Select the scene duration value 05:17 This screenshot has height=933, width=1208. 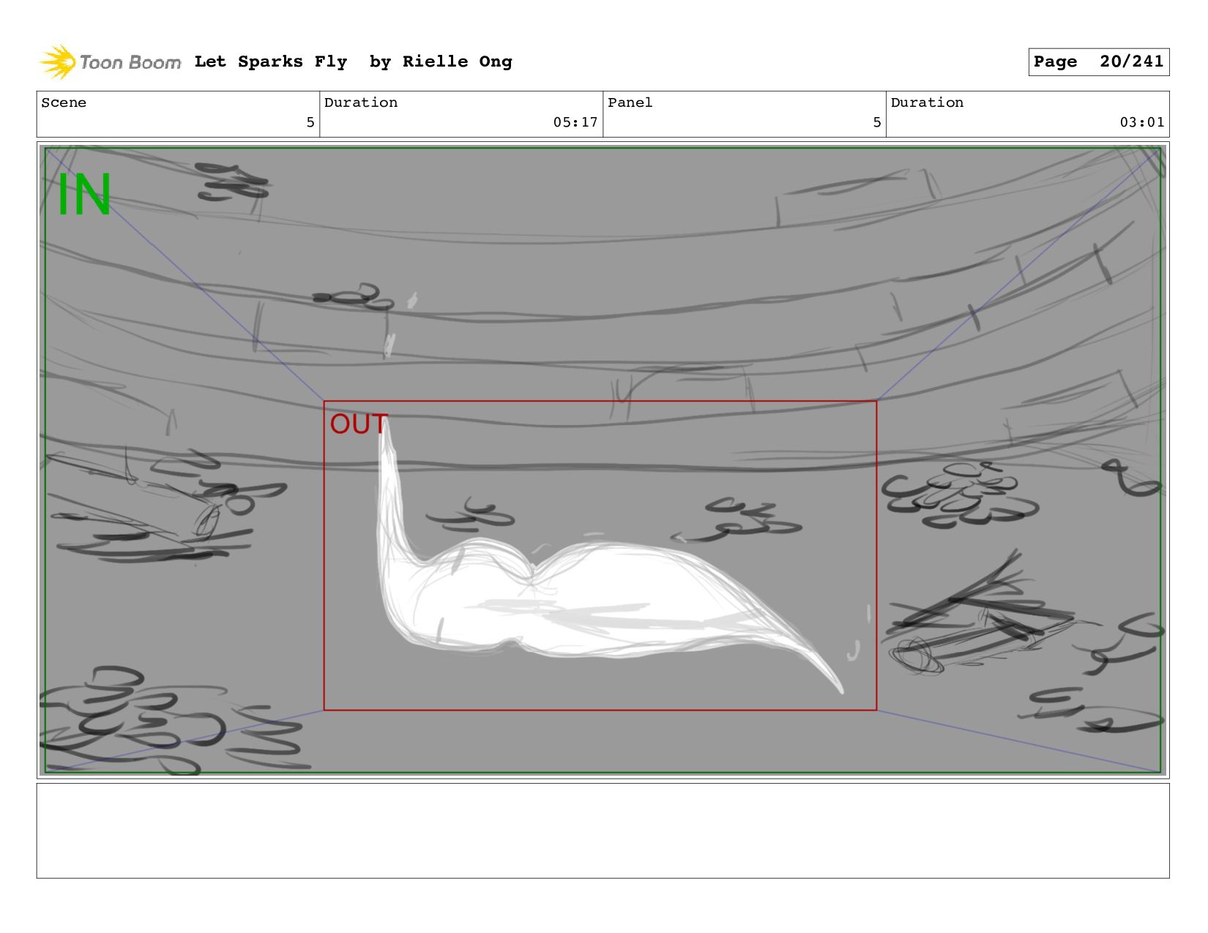pos(575,122)
